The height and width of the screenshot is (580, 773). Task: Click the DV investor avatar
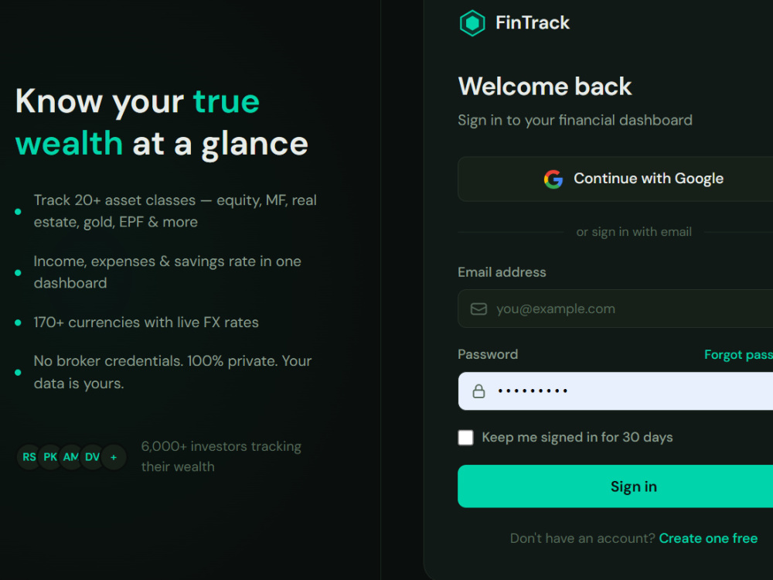click(x=92, y=457)
